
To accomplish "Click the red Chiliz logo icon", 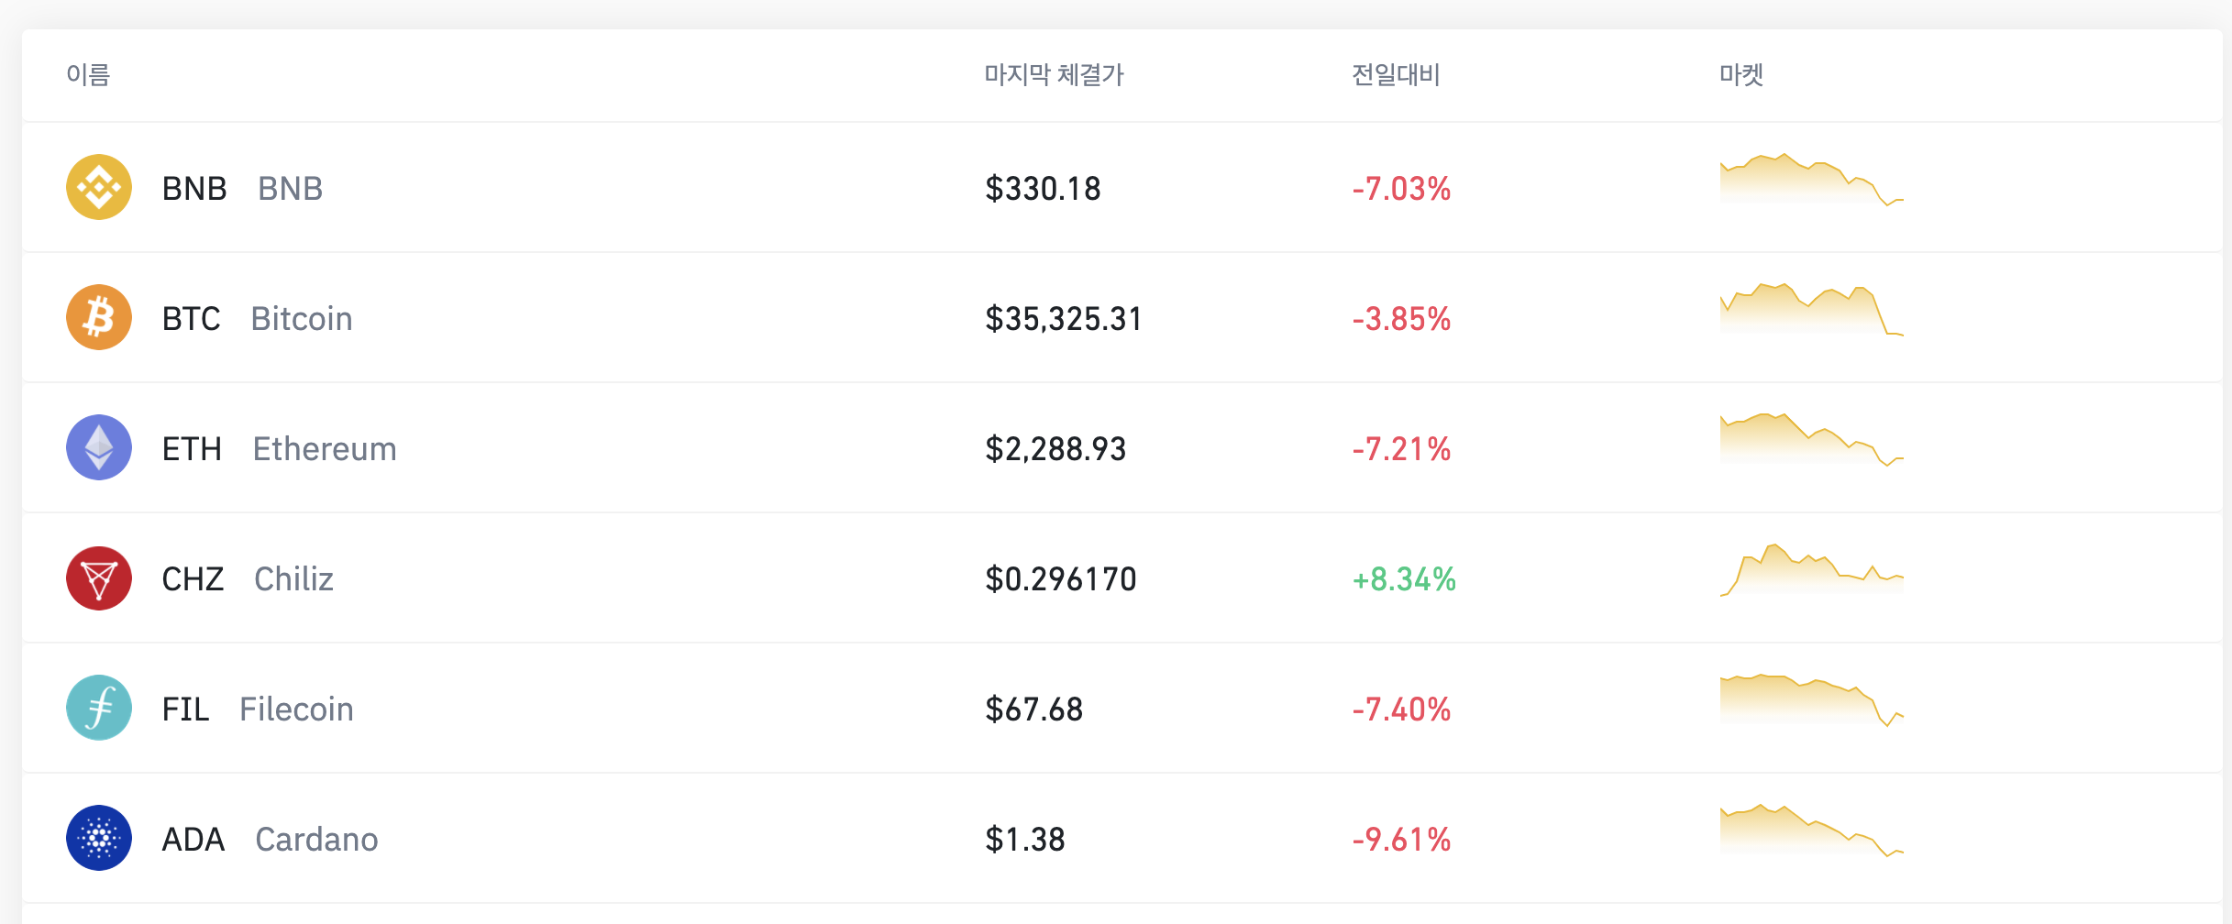I will [x=99, y=577].
